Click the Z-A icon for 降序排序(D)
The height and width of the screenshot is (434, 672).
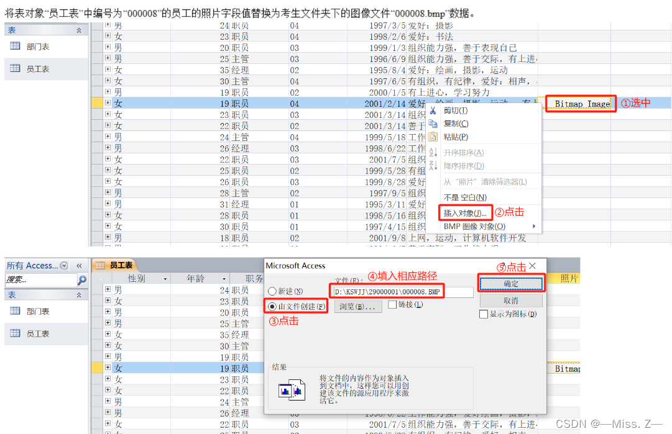tap(433, 165)
